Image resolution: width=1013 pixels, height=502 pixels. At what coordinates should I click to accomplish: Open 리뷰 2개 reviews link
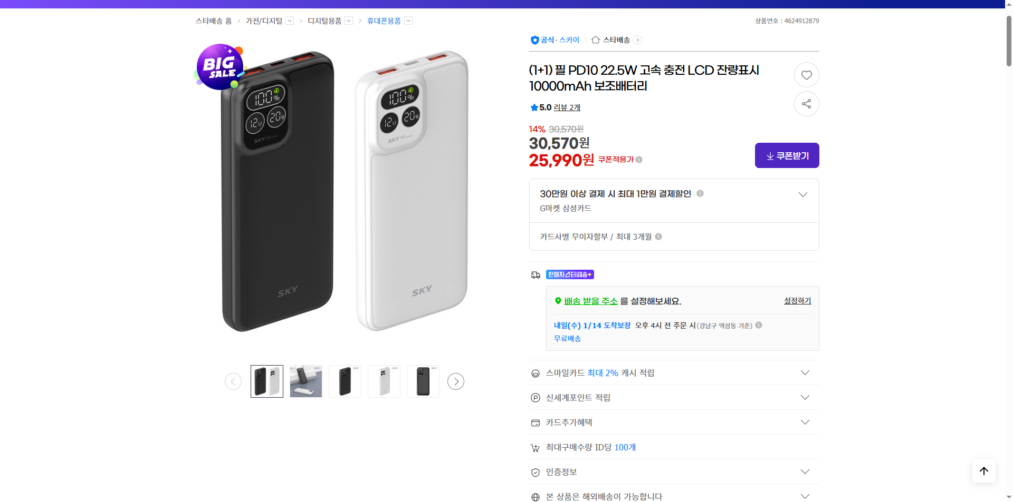(x=566, y=107)
